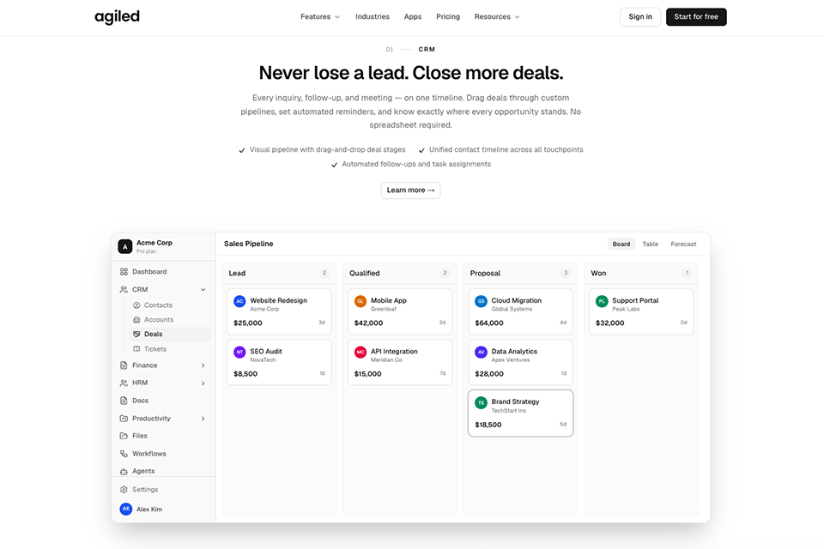Click the Pro plan label under Acme Corp
The image size is (824, 549).
tap(146, 251)
